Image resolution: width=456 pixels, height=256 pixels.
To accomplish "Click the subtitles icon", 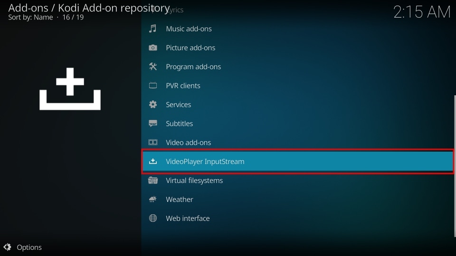I will [152, 123].
